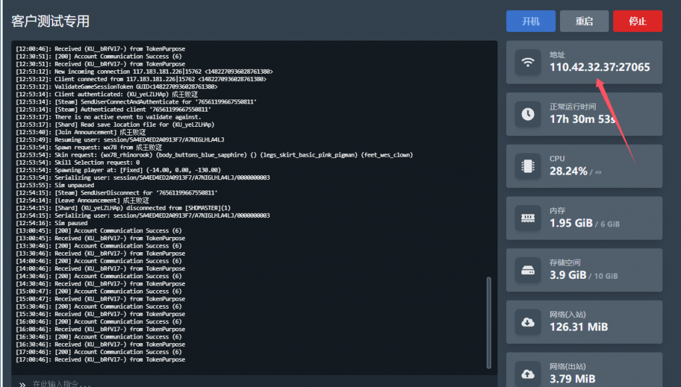
Task: Click the 客户测试专用 server title
Action: (51, 21)
